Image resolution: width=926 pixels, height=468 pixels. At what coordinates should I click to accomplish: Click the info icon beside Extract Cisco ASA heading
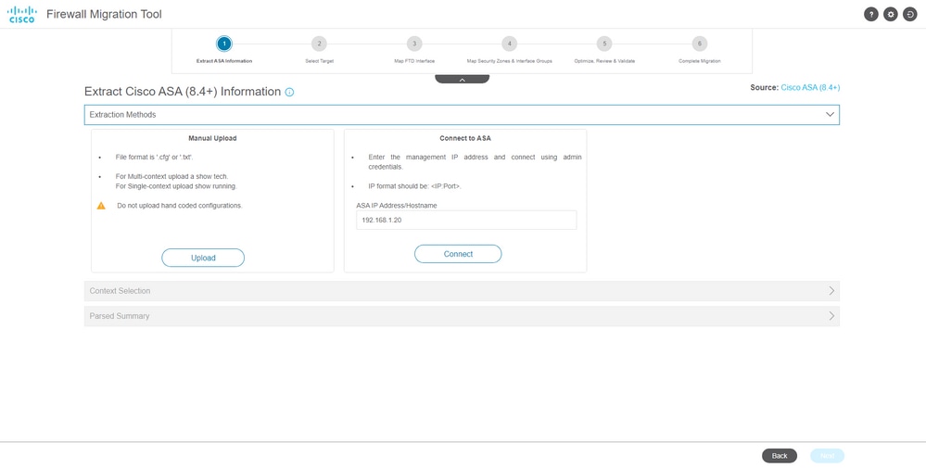click(x=289, y=92)
